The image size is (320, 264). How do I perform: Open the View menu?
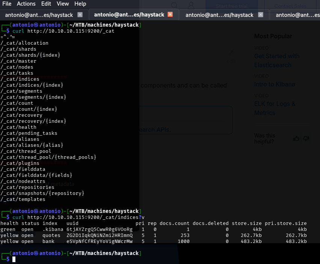[63, 4]
